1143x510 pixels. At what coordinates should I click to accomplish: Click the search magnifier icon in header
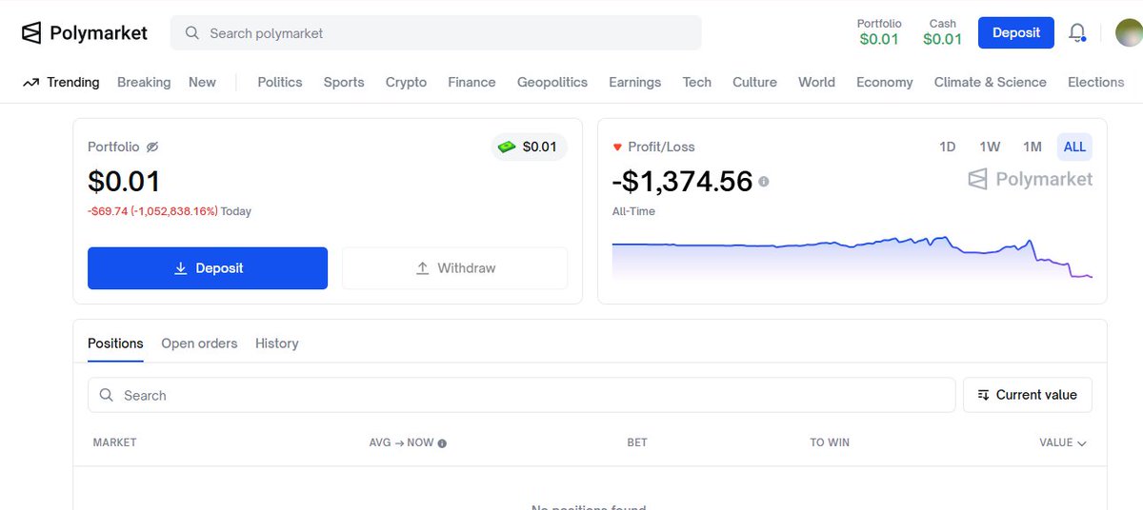tap(192, 32)
